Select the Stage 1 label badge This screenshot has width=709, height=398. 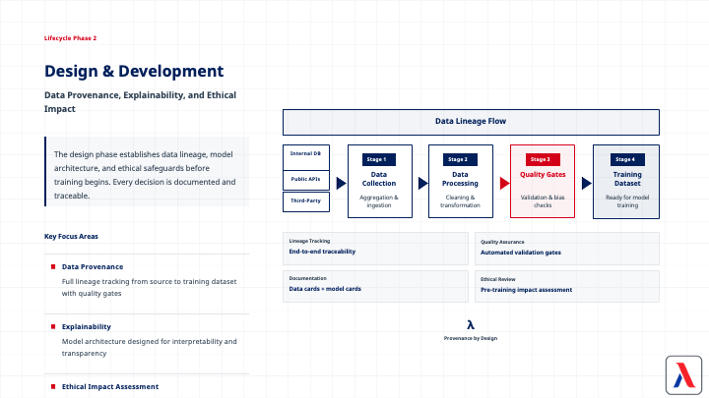coord(376,159)
